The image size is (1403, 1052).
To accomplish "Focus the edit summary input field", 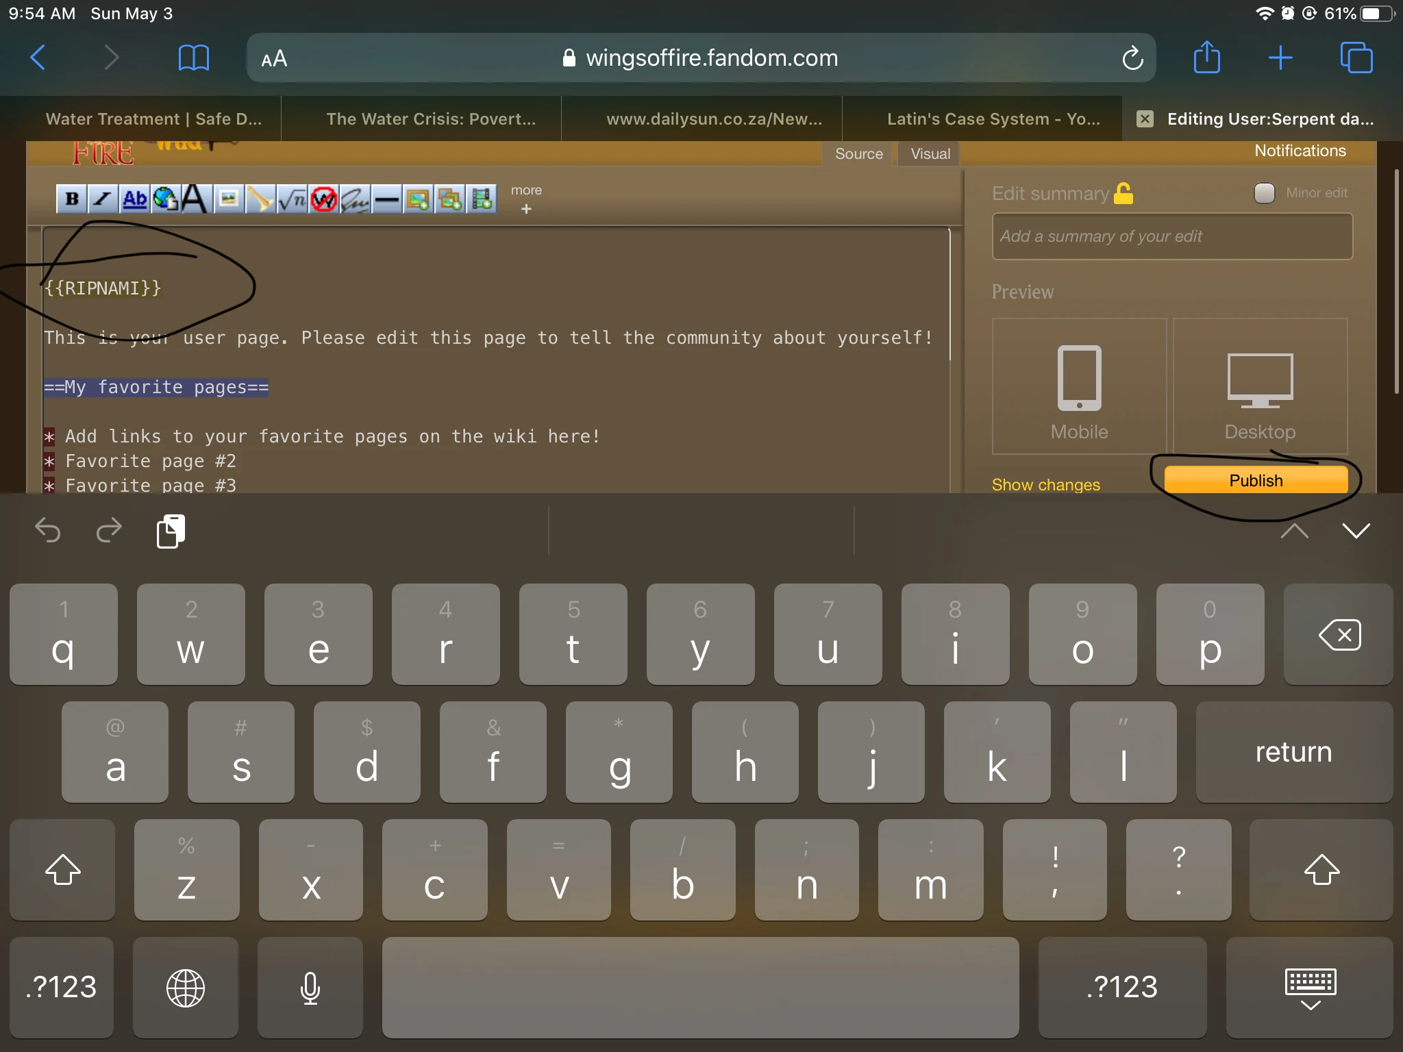I will [x=1171, y=236].
